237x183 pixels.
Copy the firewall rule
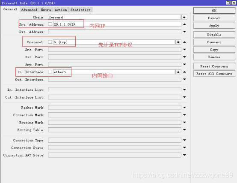(214, 49)
